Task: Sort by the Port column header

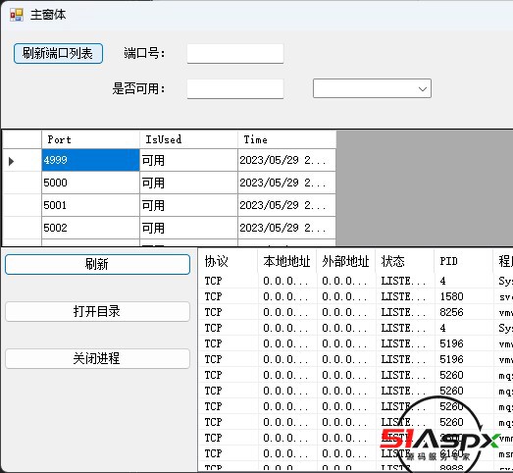Action: coord(90,139)
